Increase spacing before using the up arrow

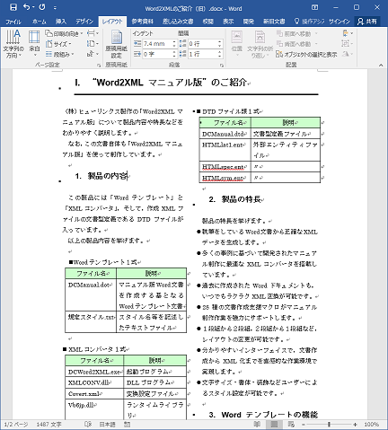click(x=220, y=42)
